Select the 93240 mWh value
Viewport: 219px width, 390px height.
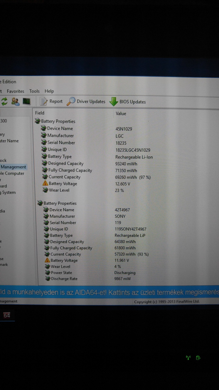pyautogui.click(x=126, y=164)
